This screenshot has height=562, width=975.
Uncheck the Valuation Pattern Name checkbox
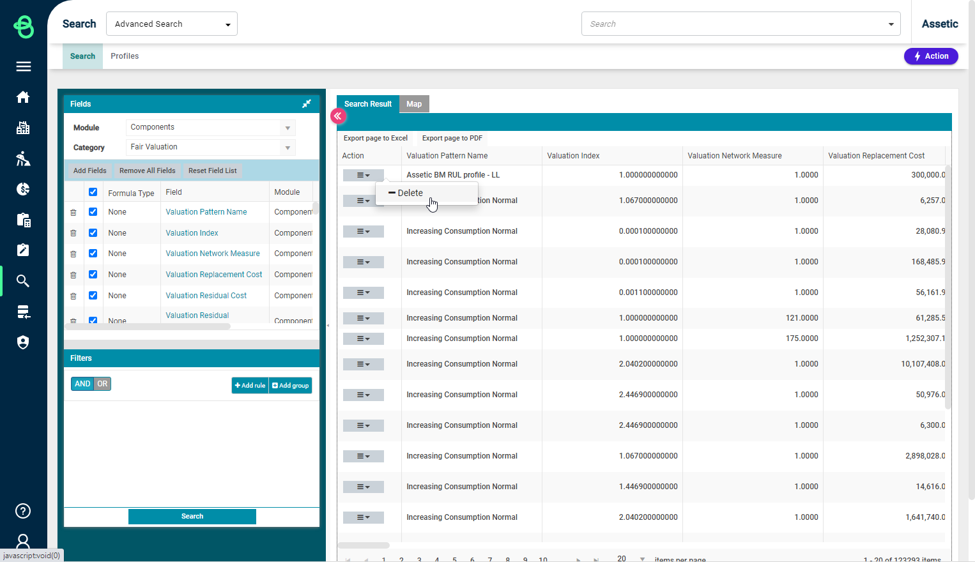click(93, 212)
